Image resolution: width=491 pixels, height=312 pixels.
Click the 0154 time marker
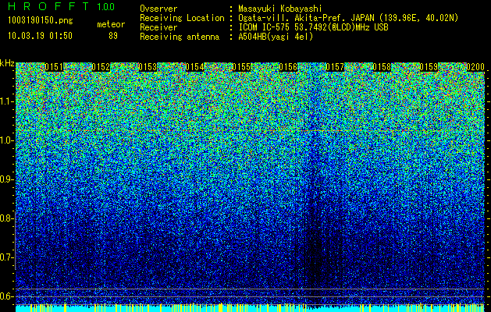pyautogui.click(x=194, y=67)
